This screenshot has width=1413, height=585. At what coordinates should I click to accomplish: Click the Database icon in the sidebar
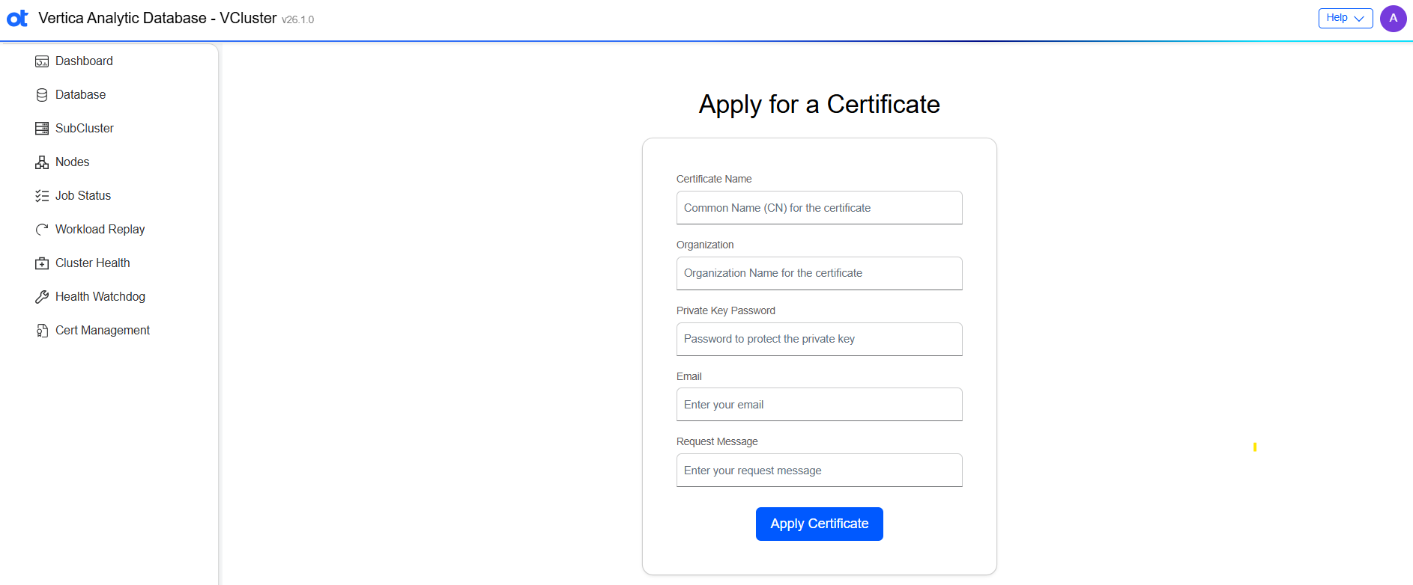point(42,94)
